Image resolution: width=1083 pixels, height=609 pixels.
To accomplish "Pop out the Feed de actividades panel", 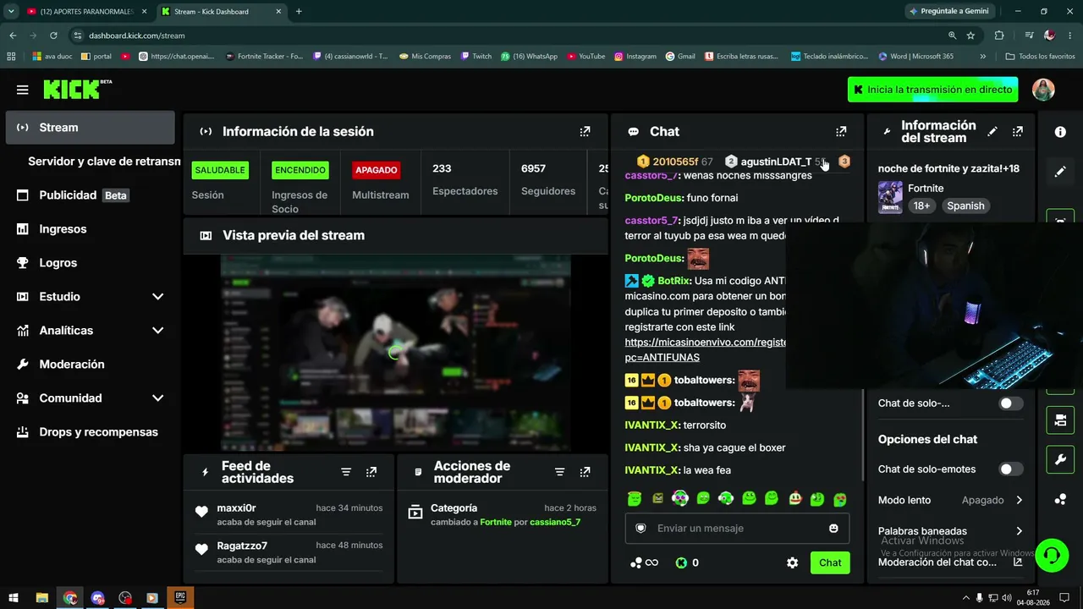I will point(371,472).
